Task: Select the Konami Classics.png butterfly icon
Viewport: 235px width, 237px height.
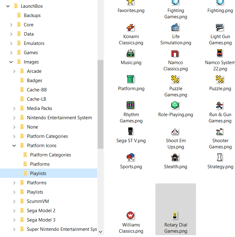Action: tap(130, 28)
